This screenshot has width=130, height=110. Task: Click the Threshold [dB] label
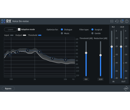[x=86, y=38]
